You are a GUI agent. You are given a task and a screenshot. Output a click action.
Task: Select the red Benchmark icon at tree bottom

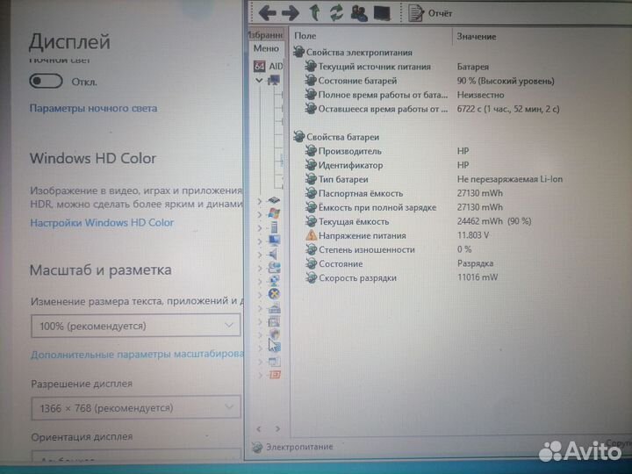274,375
